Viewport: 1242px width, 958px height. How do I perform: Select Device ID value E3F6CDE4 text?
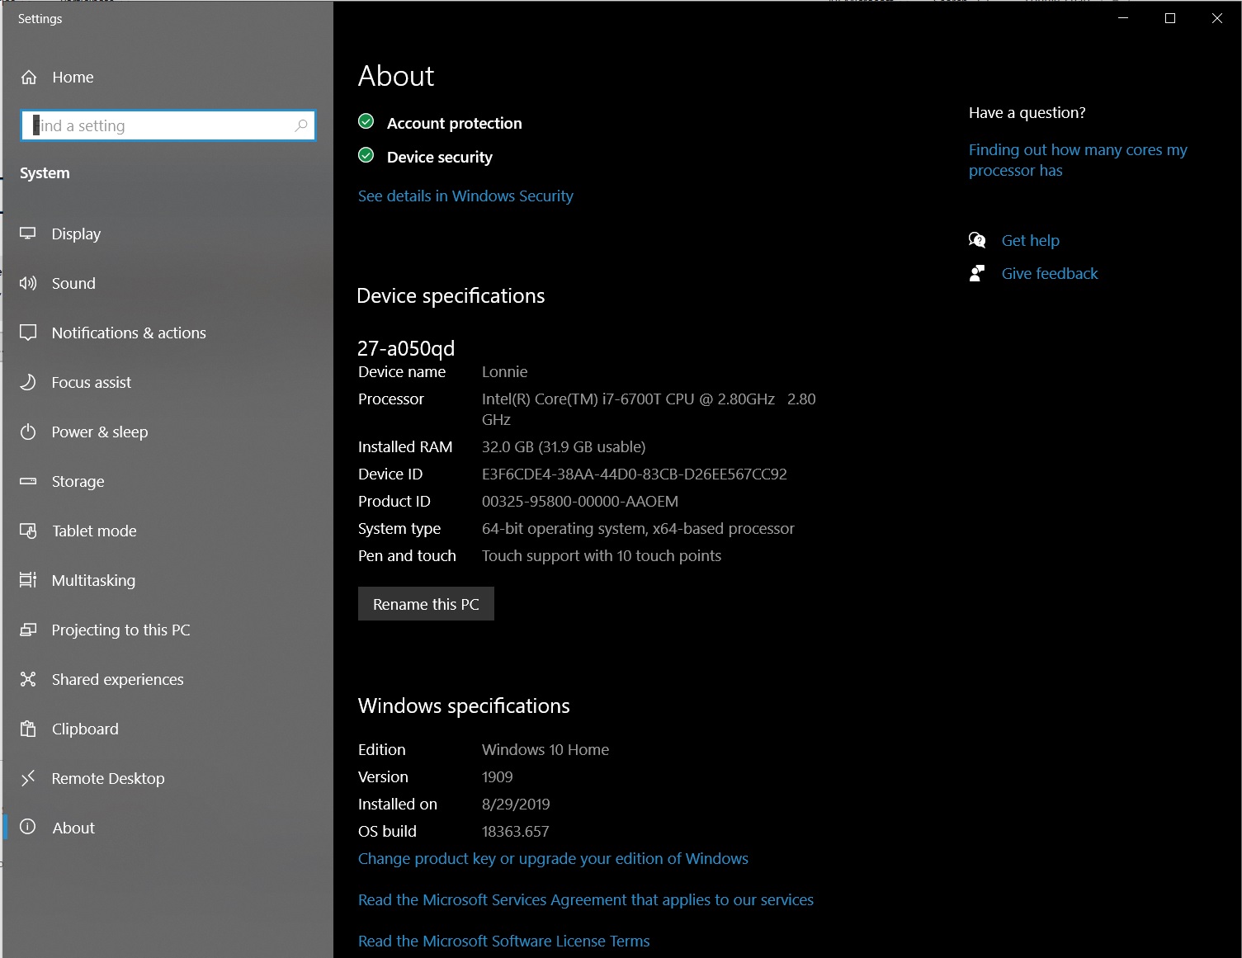tap(634, 474)
